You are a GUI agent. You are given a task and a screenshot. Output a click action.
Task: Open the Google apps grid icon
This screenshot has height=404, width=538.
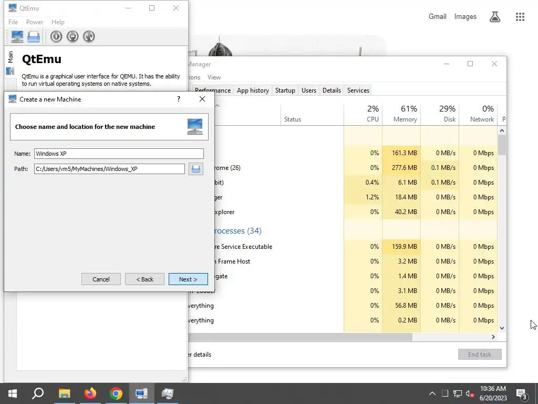coord(520,16)
